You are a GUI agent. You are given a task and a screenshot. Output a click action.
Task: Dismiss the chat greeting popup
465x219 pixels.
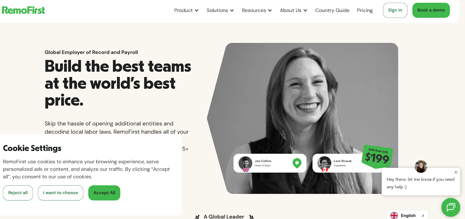(x=456, y=172)
